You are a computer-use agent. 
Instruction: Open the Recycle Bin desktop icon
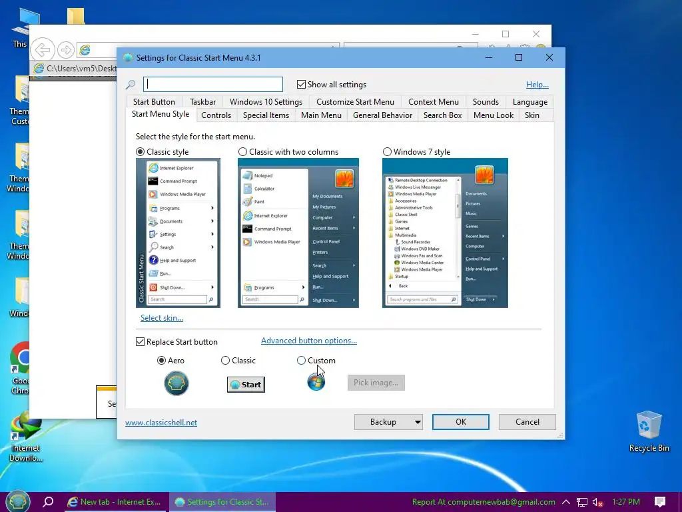click(649, 431)
